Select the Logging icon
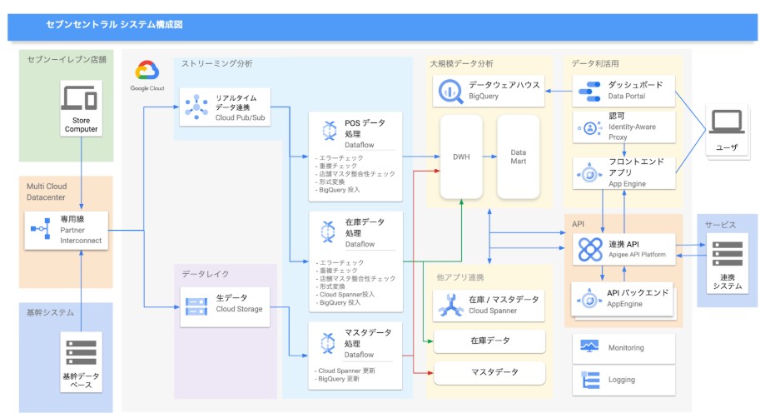 click(x=590, y=379)
